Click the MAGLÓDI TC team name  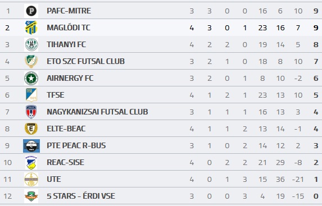click(69, 28)
